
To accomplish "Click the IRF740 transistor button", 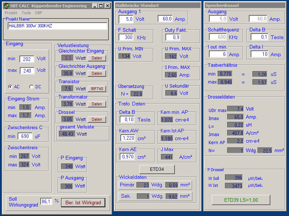I will (97, 89).
